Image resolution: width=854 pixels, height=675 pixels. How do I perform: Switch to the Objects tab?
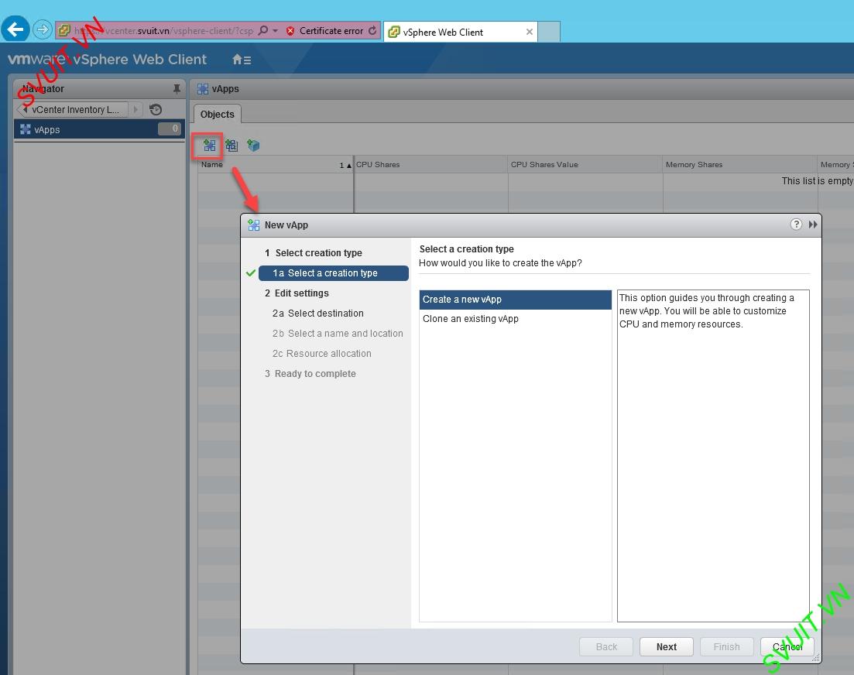tap(218, 115)
